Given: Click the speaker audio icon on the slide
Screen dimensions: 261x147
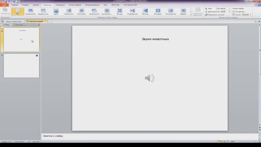Looking at the screenshot, I should [150, 78].
